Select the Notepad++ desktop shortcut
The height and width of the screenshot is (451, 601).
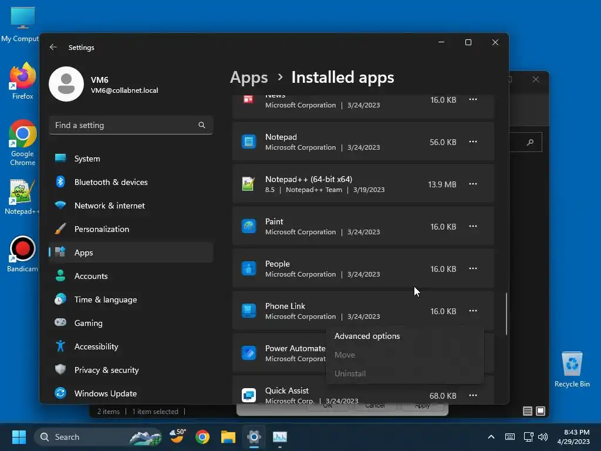click(22, 197)
